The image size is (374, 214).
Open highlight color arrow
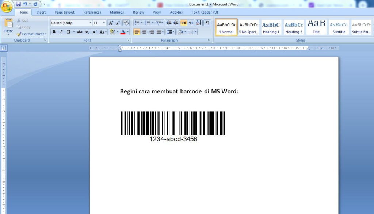coord(117,32)
